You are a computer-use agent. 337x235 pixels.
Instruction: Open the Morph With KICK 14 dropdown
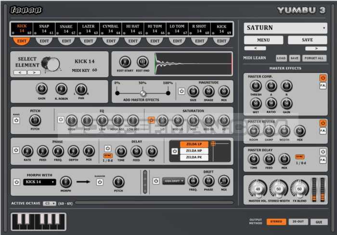[x=39, y=182]
